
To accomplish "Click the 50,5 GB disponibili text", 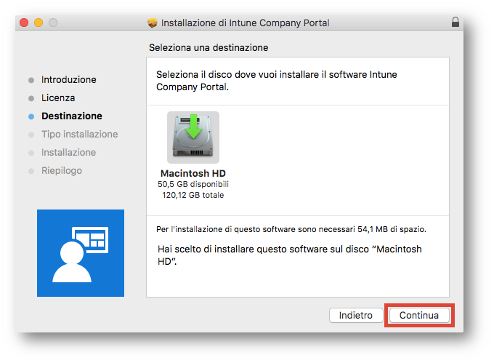I will coord(193,184).
